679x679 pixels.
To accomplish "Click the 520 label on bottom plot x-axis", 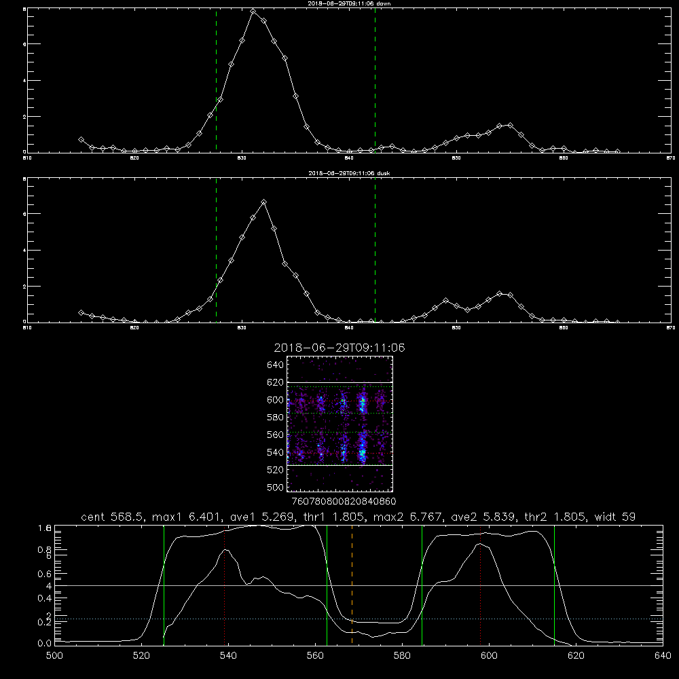I will (x=141, y=656).
